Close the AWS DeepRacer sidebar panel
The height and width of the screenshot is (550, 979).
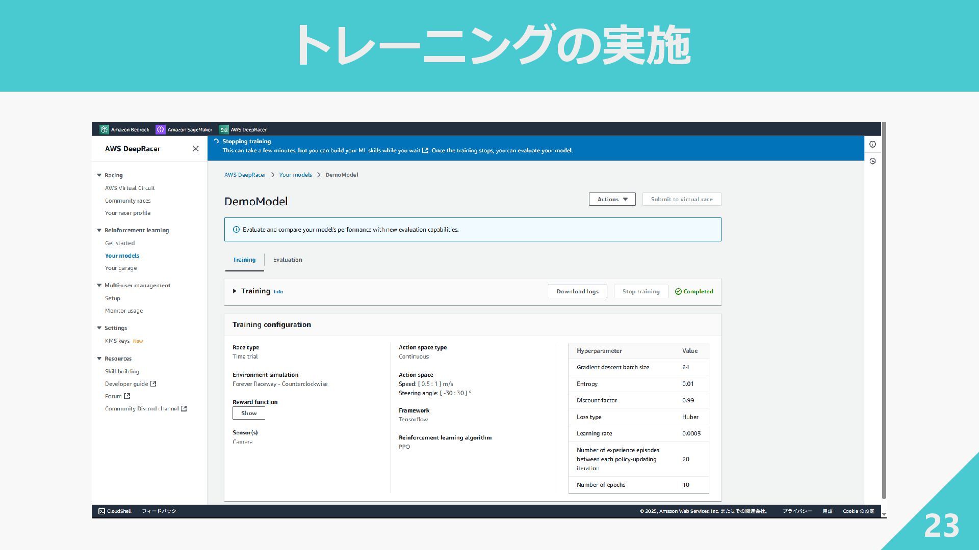point(196,149)
